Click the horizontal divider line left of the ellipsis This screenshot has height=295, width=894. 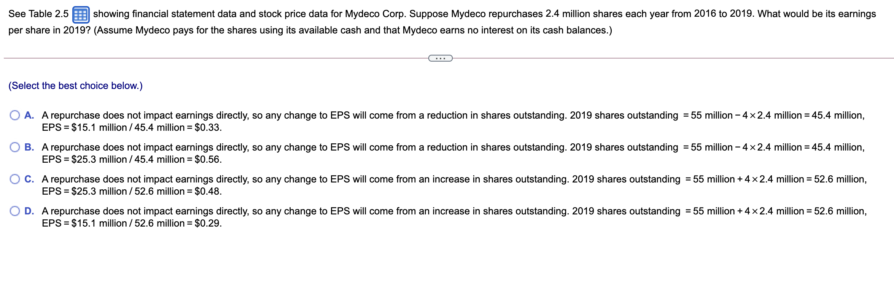pyautogui.click(x=213, y=58)
